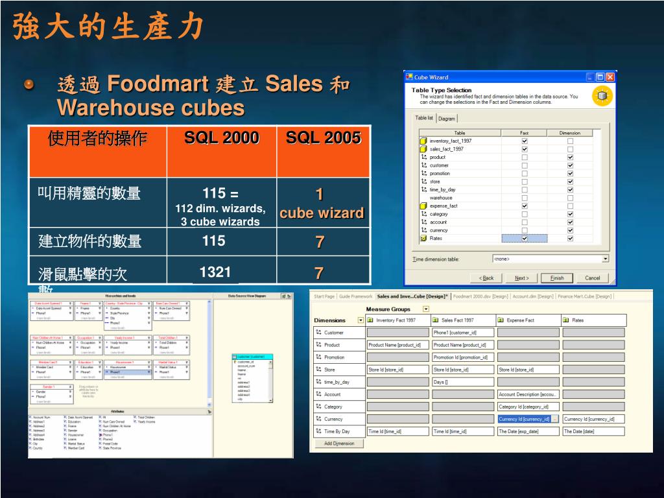Viewport: 664px width, 498px height.
Task: Open the Measure Groups dropdown arrow
Action: 426,309
